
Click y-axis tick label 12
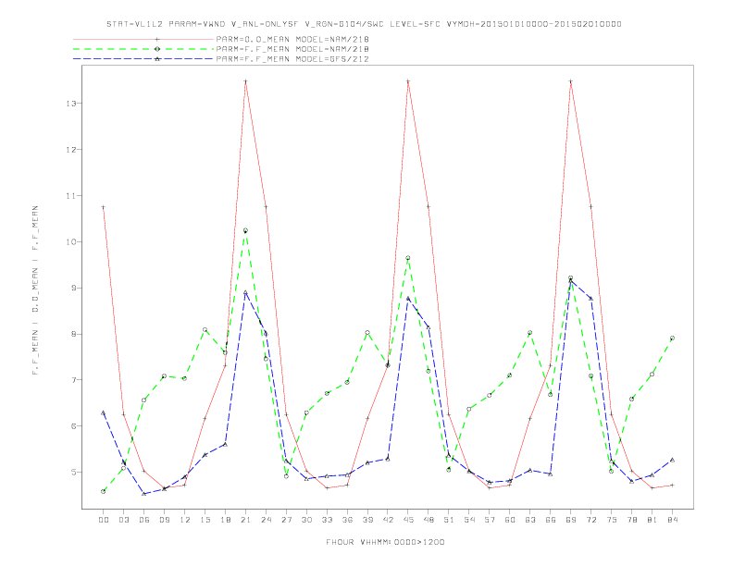70,150
